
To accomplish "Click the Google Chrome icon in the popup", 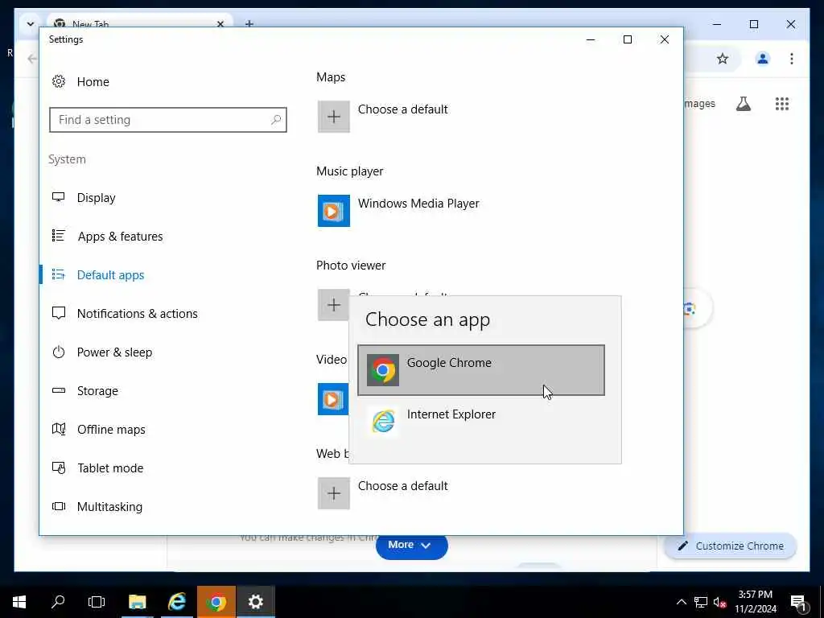I will click(x=382, y=370).
